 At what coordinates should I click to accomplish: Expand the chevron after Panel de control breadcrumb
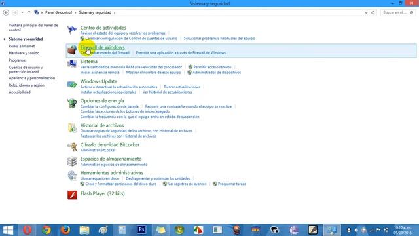(x=75, y=12)
